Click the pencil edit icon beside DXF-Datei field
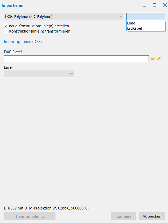168x223 pixels. [159, 59]
